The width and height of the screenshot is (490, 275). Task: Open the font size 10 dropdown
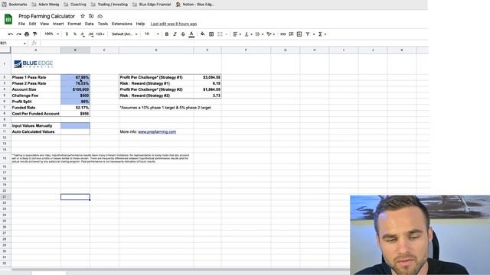coord(152,34)
